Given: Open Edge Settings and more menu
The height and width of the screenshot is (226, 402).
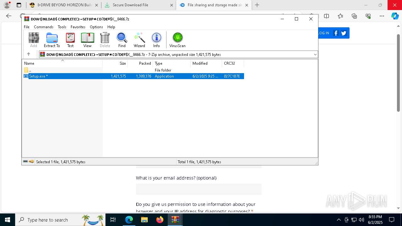Looking at the screenshot, I should [382, 16].
